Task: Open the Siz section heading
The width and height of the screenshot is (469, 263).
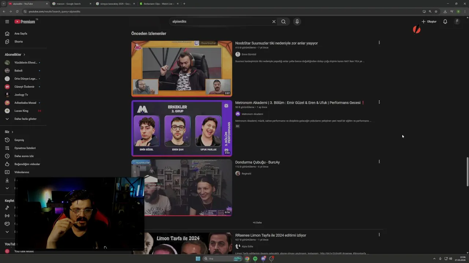Action: point(9,131)
